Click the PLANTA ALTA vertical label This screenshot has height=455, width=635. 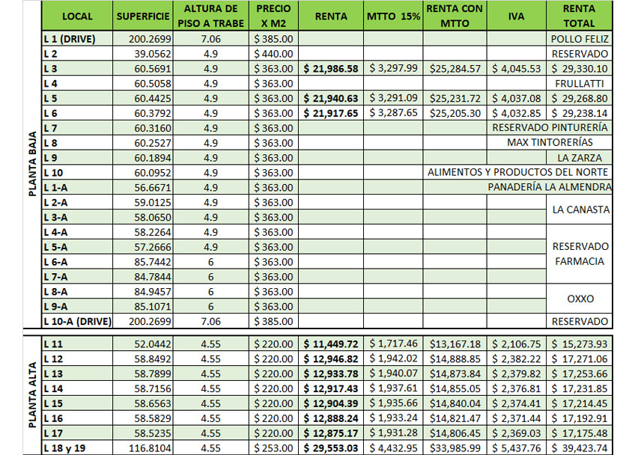[x=32, y=395]
